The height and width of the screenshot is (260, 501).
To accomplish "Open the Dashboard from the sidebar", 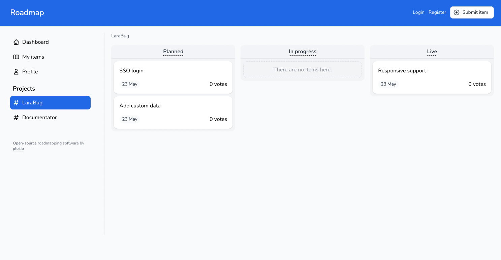I will click(x=35, y=42).
